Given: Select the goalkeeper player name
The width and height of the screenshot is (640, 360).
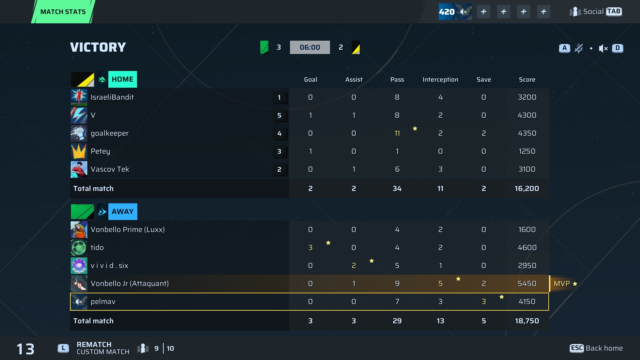Looking at the screenshot, I should 109,133.
